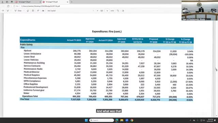View file info icon in address bar
218x123 pixels.
click(14, 6)
